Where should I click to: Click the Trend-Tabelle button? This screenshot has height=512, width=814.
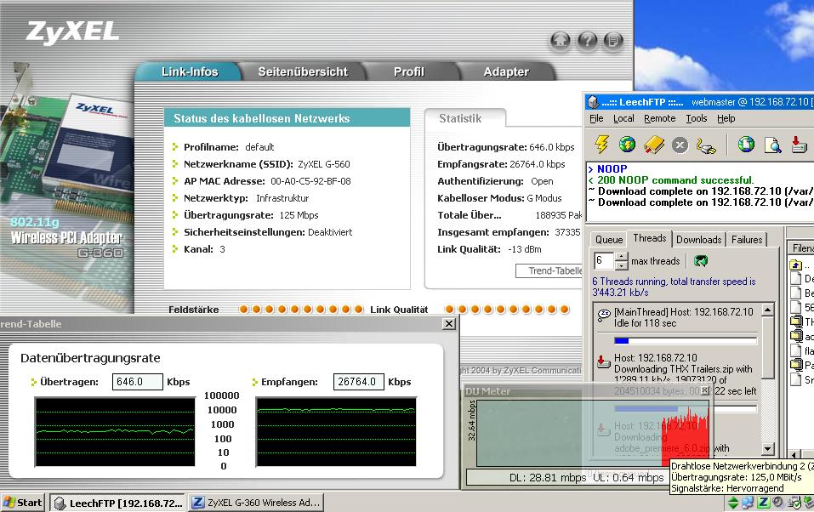click(549, 270)
